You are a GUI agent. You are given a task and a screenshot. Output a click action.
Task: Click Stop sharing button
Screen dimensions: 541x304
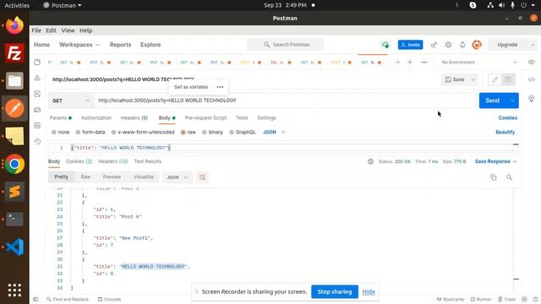335,292
